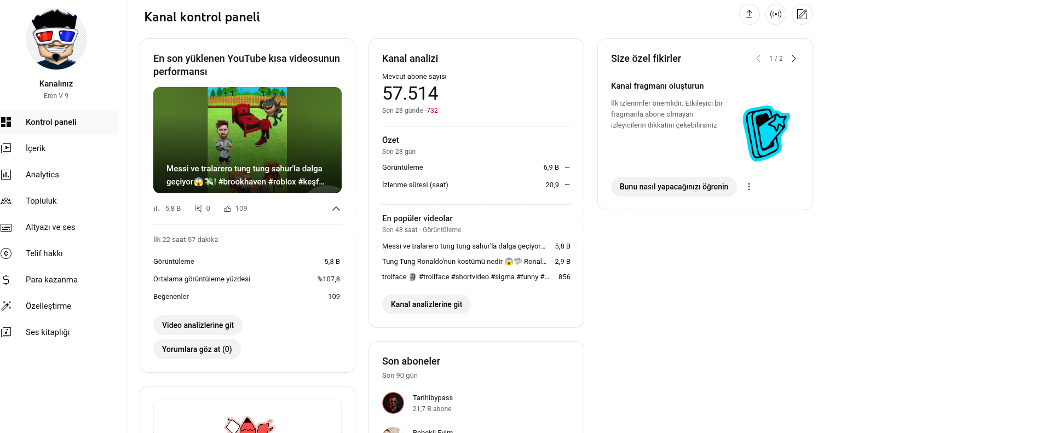Click the İçerik sidebar icon
This screenshot has height=433, width=1037.
coord(6,148)
